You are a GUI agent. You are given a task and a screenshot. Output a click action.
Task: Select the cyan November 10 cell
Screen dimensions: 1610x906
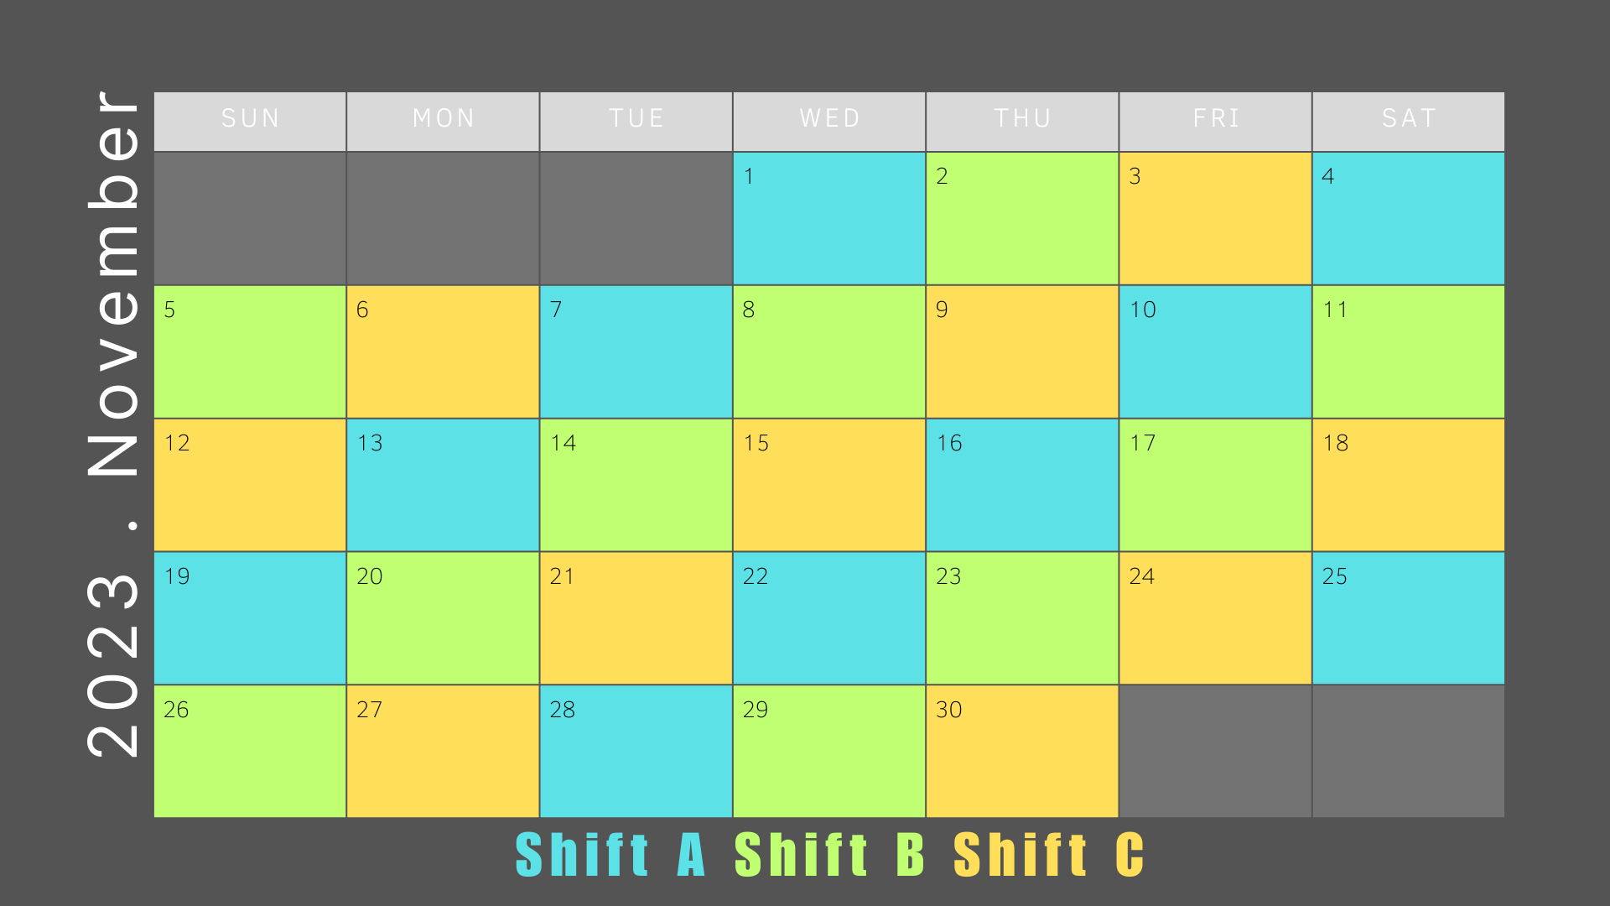pos(1216,351)
